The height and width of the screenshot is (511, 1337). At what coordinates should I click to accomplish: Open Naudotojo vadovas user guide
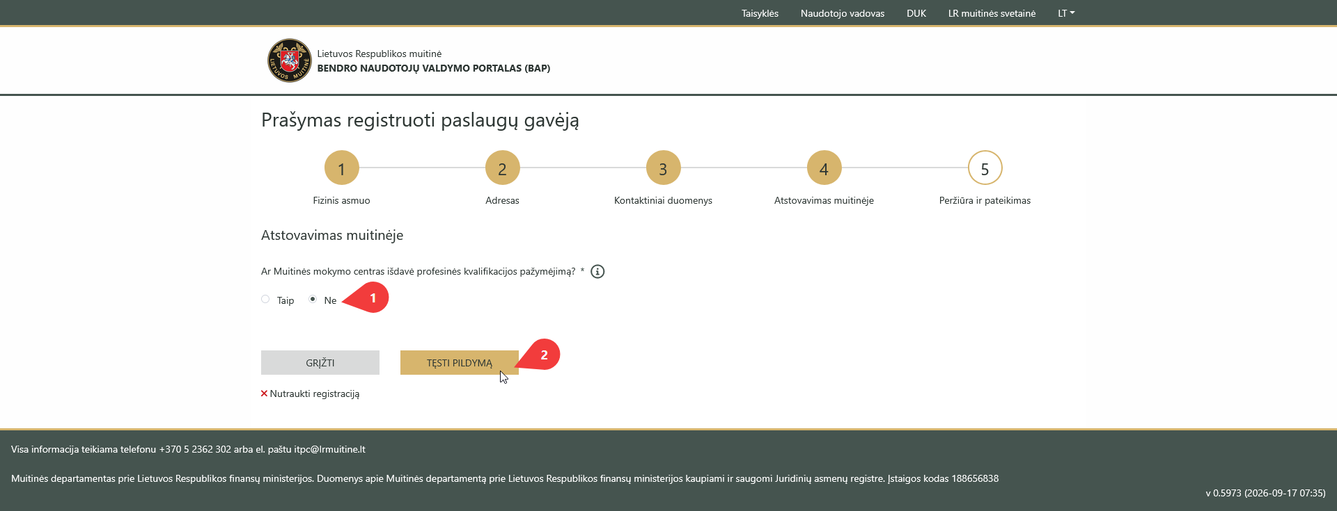(x=843, y=13)
